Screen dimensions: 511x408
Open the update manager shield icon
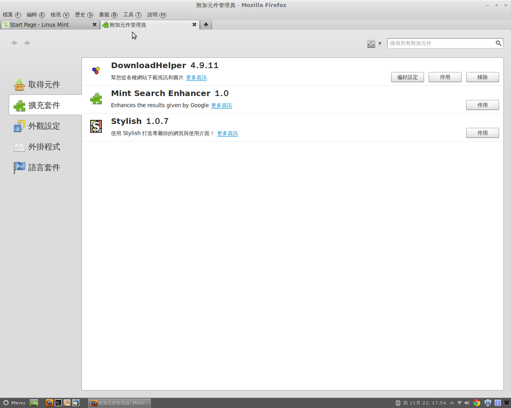coord(488,403)
